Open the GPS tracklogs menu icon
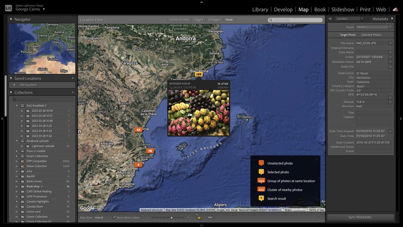This screenshot has width=403, height=227. pos(211,218)
